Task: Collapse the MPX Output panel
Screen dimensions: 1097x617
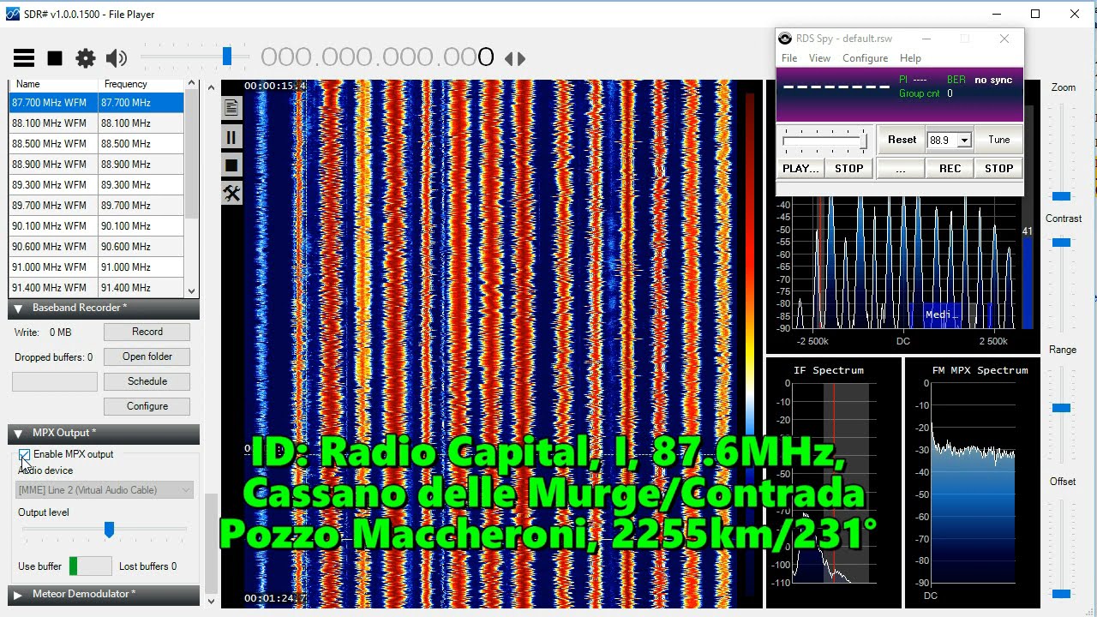Action: point(18,434)
